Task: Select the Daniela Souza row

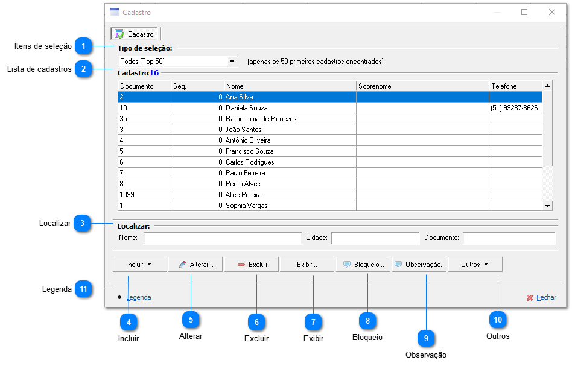Action: 330,108
